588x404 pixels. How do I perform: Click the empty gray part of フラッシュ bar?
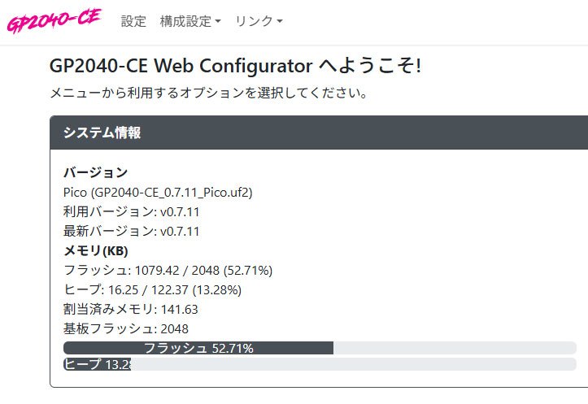(x=454, y=348)
